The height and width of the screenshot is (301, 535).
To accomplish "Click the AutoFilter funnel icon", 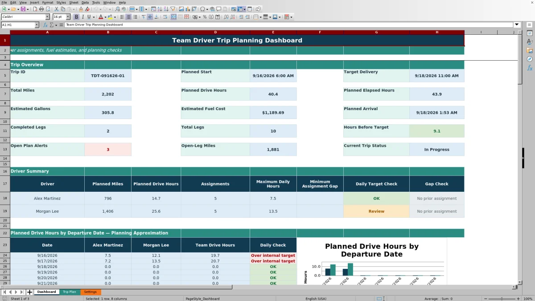I will click(x=173, y=9).
